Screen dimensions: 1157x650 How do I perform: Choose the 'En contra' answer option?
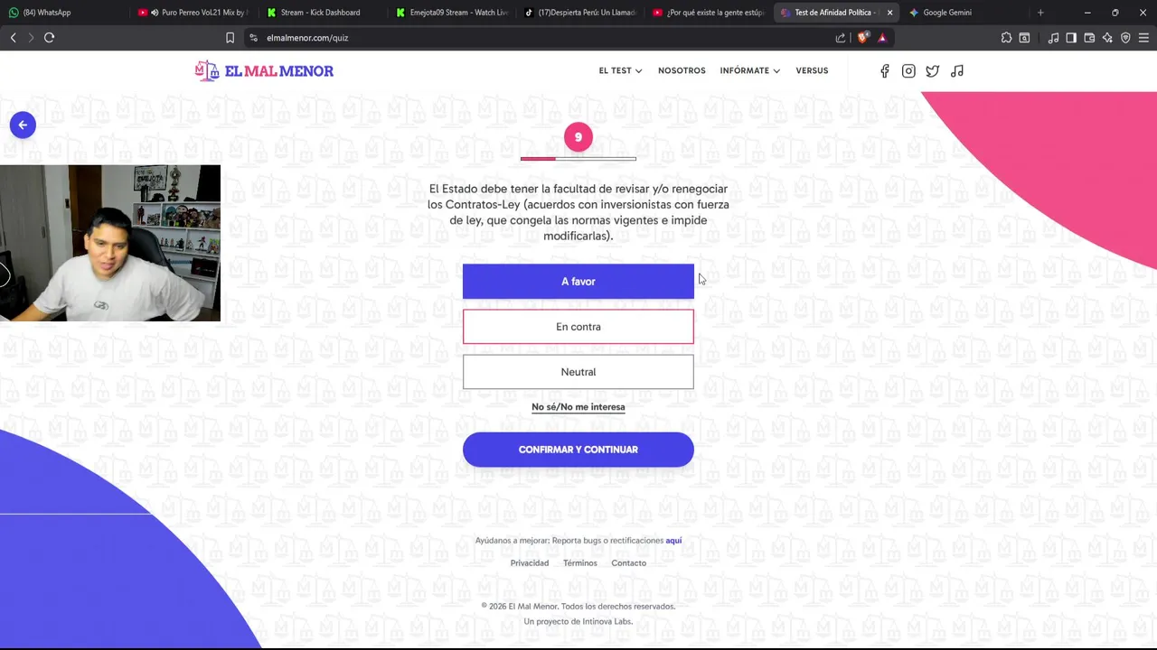(578, 327)
